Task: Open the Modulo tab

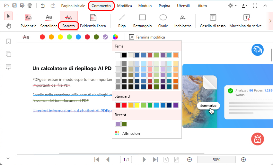Action: 145,6
